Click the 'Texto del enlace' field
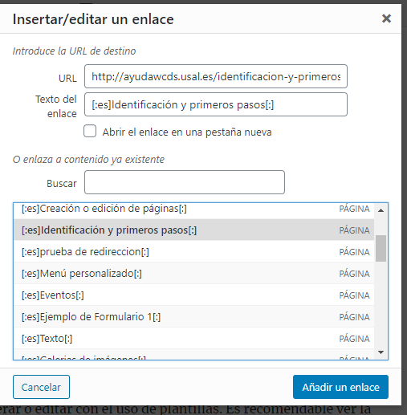This screenshot has height=415, width=407. (216, 104)
